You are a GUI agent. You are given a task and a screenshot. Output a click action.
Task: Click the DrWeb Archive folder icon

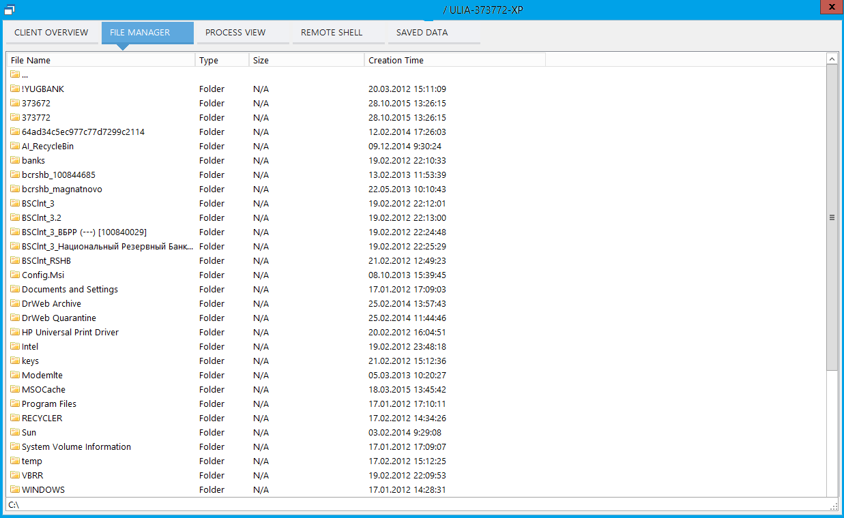[x=15, y=303]
